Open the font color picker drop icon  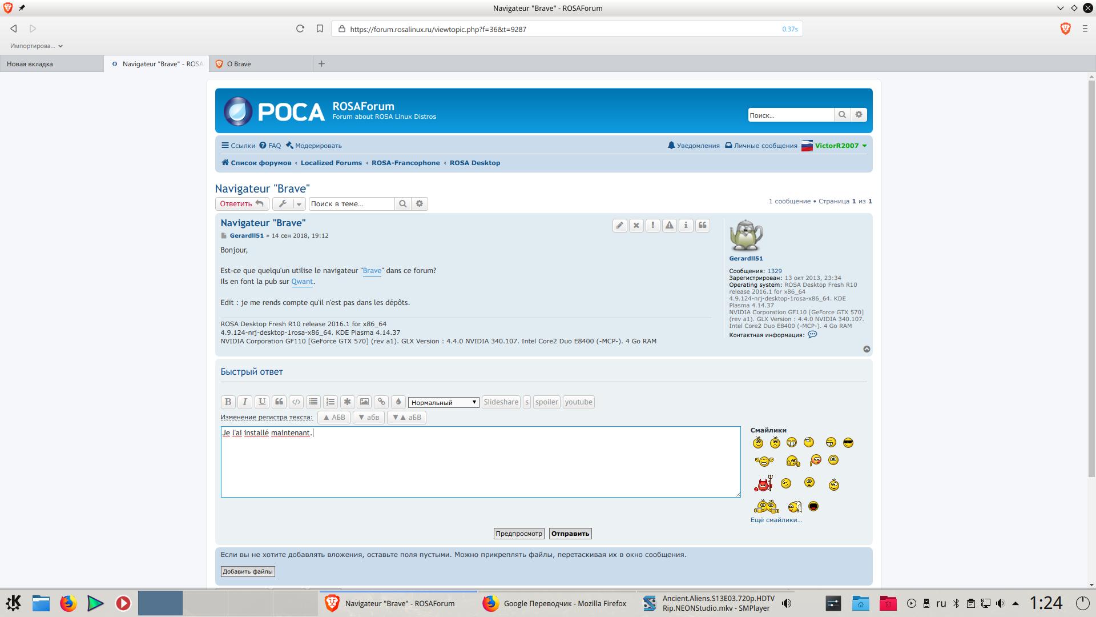coord(398,402)
